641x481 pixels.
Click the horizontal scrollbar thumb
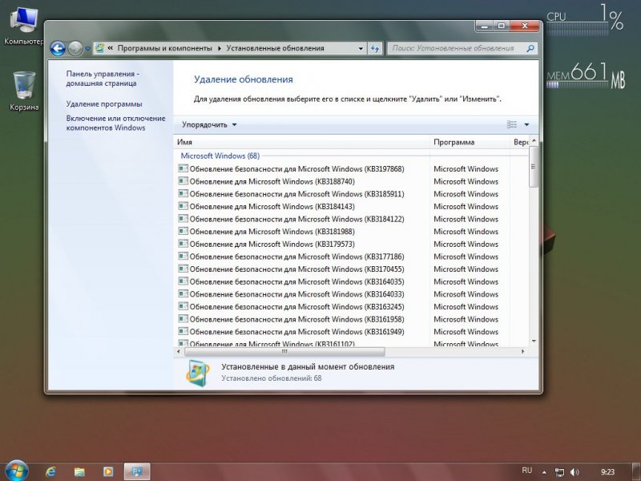pos(284,351)
